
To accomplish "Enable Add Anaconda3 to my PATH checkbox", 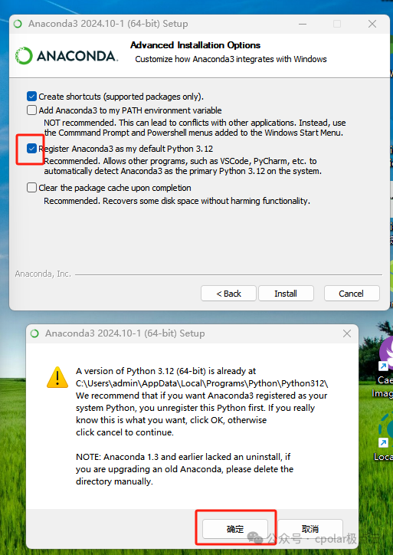I will (32, 110).
